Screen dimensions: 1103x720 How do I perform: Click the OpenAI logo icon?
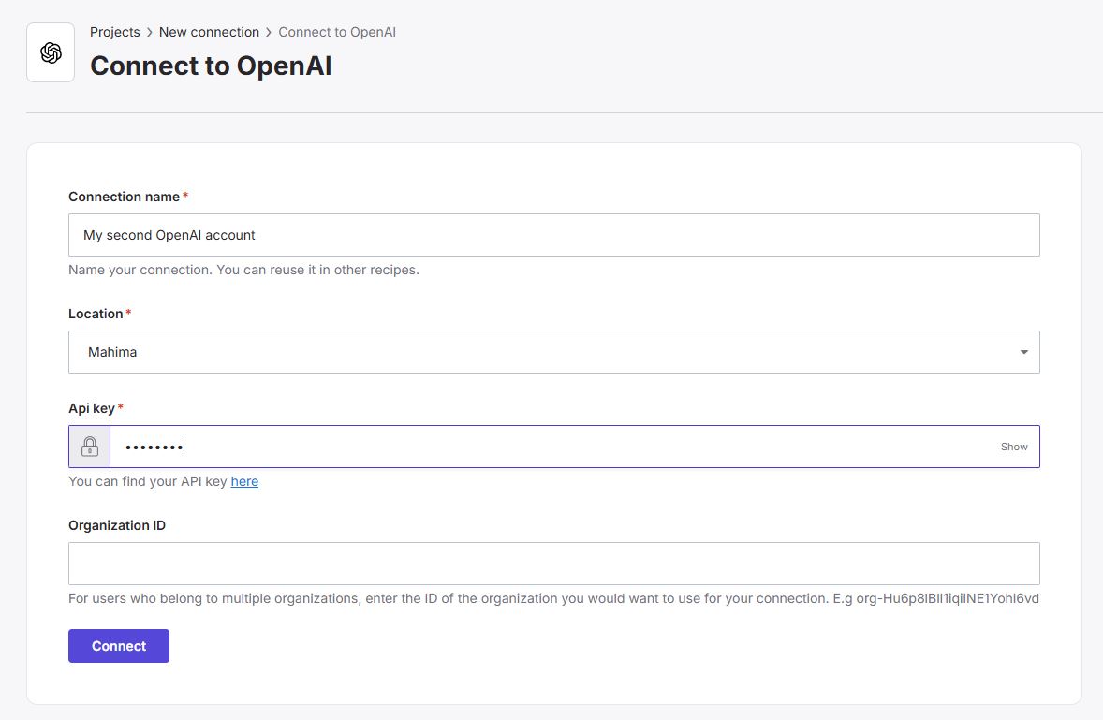[x=51, y=53]
